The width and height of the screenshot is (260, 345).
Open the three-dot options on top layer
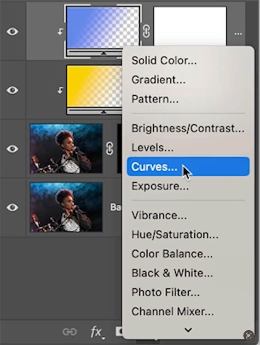pos(238,34)
